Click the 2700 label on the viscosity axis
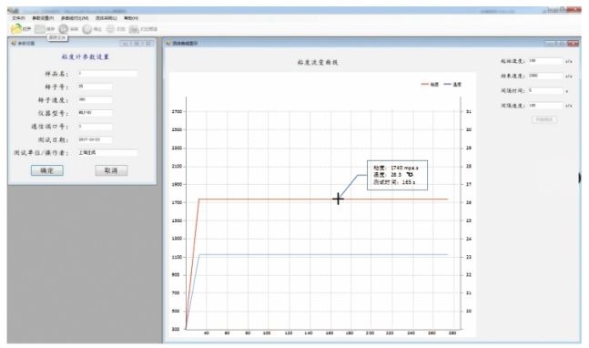This screenshot has height=348, width=589. [177, 112]
